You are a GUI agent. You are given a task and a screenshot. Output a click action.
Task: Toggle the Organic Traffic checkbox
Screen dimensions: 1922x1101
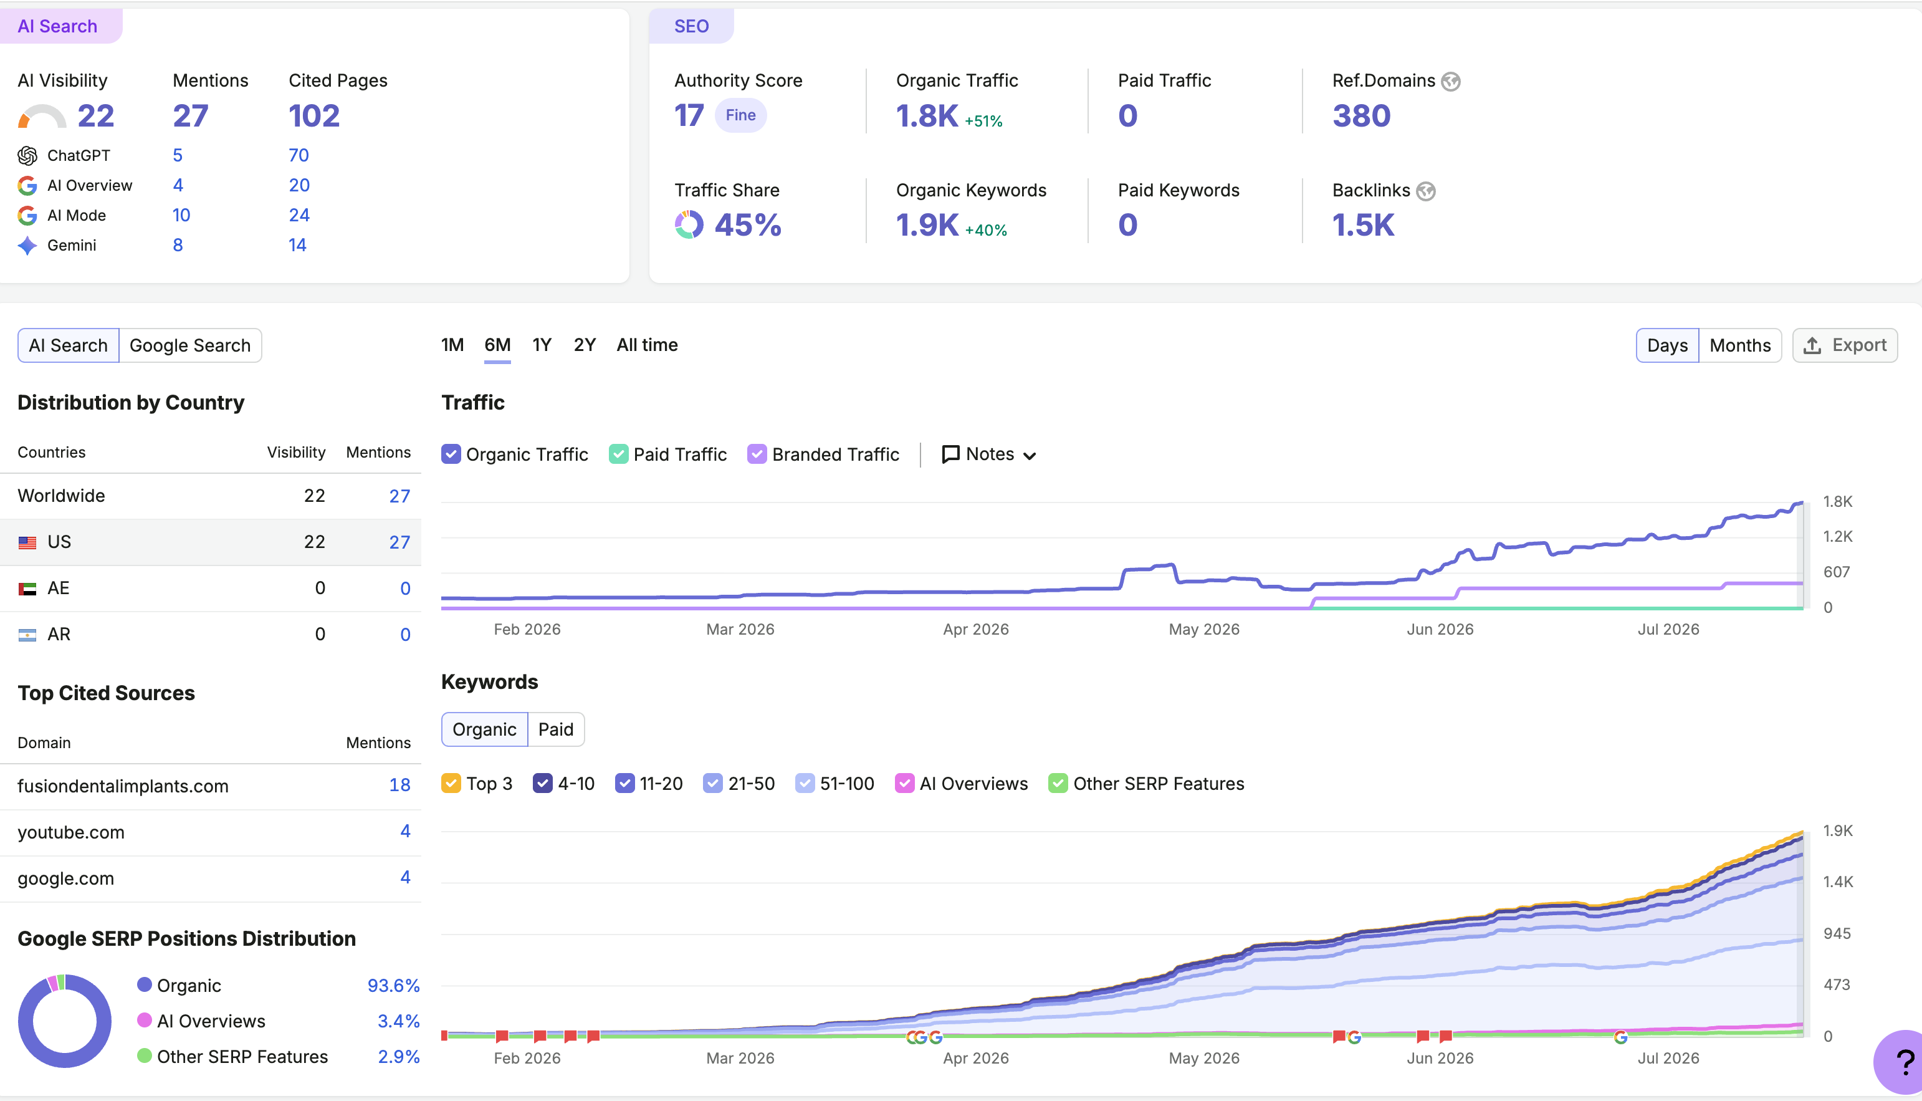[x=451, y=454]
